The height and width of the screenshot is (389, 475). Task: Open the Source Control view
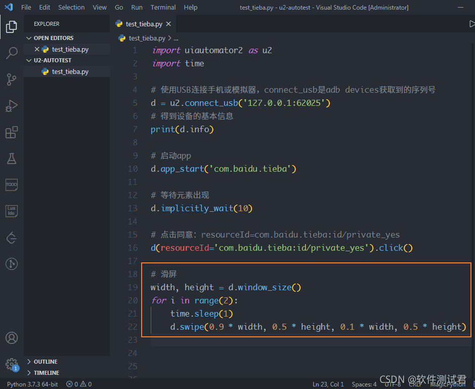point(11,79)
